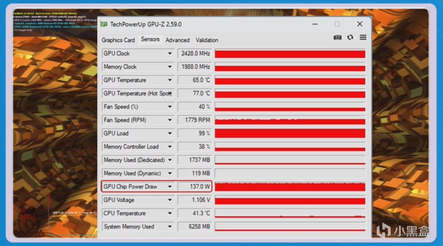
Task: Expand the Fan Speed (%) dropdown
Action: [170, 107]
